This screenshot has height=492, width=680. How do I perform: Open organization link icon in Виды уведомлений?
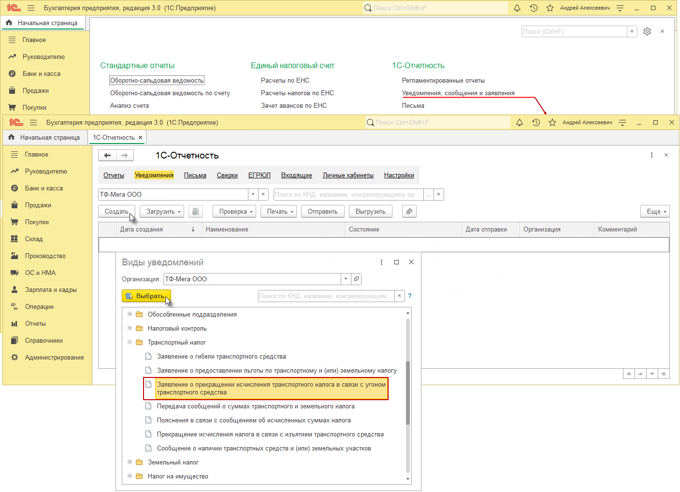(356, 279)
